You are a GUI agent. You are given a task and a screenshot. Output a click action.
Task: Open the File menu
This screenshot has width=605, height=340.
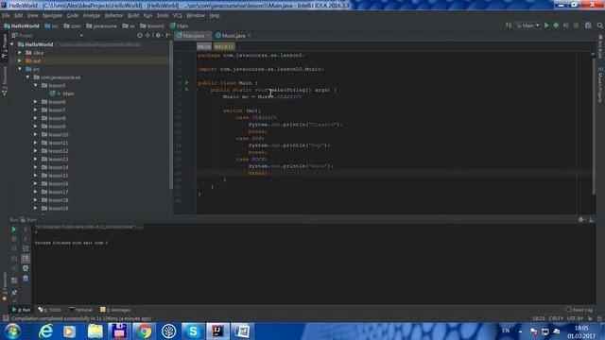click(6, 15)
